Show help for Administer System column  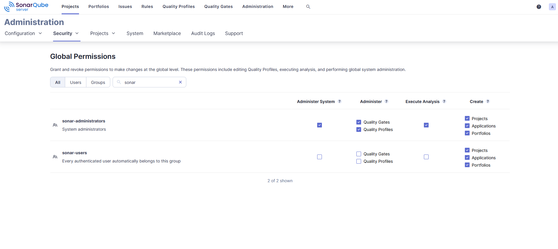click(x=340, y=101)
